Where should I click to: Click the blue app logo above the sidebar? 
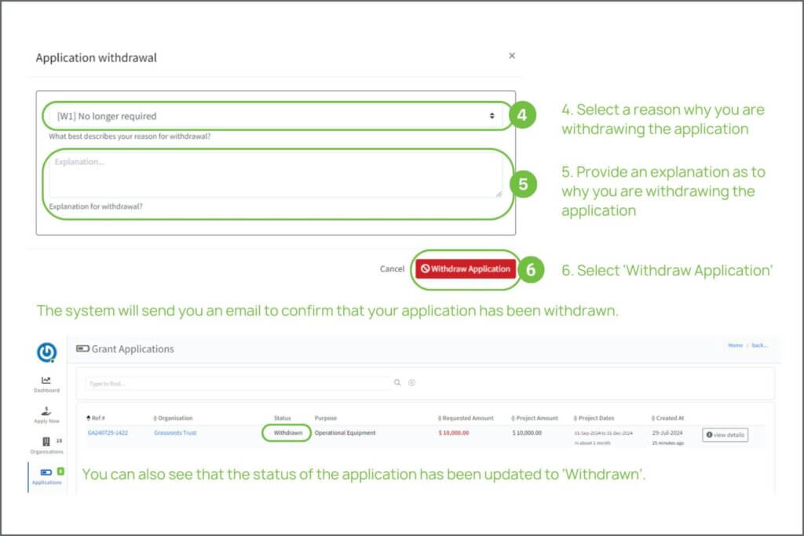coord(46,353)
